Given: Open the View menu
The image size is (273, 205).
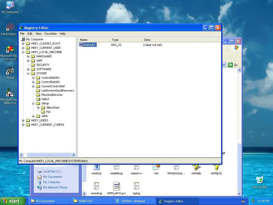Looking at the screenshot, I should click(x=38, y=34).
